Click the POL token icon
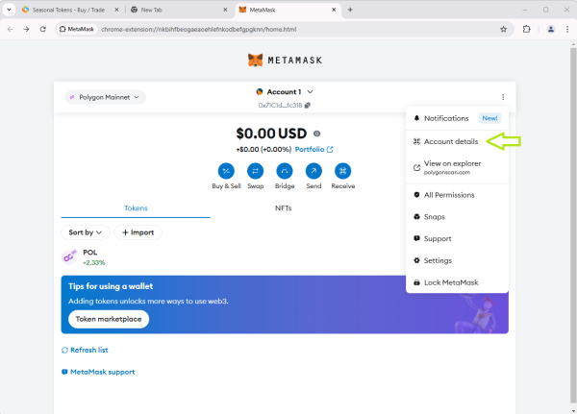 (69, 256)
